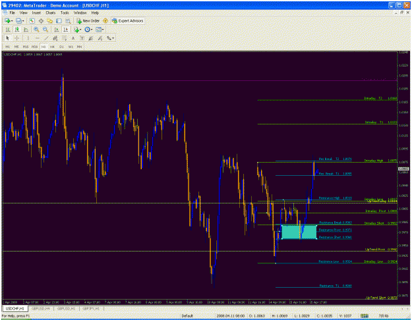This screenshot has width=412, height=320.
Task: Open the Market Watch window icon
Action: point(32,20)
